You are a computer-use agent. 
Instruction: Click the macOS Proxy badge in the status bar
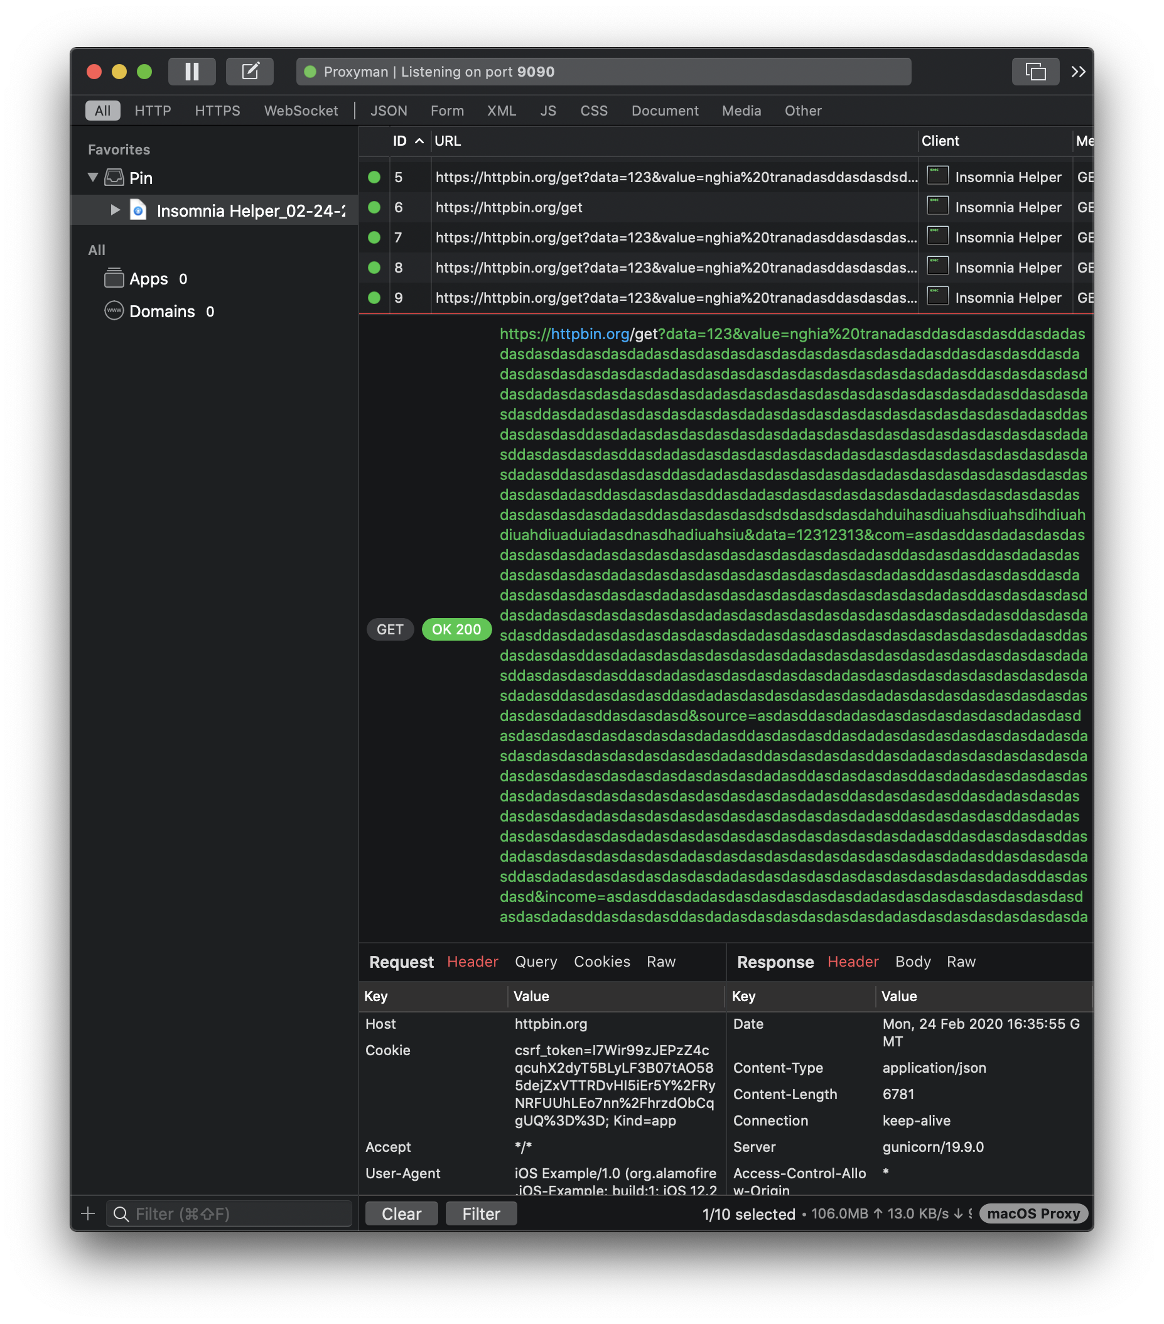pyautogui.click(x=1033, y=1213)
